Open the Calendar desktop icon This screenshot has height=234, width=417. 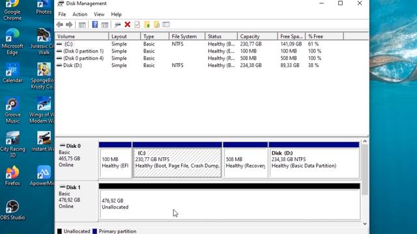tap(12, 73)
